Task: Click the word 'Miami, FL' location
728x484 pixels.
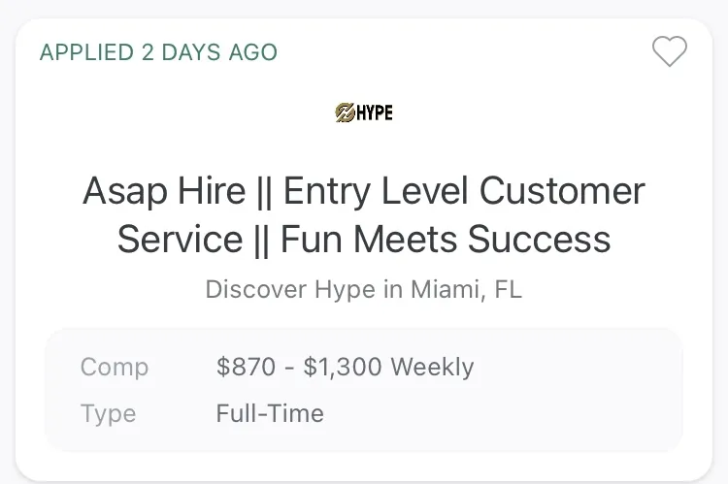Action: (x=466, y=289)
